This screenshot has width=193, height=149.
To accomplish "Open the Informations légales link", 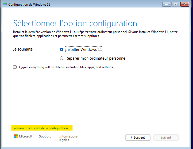I will [68, 138].
